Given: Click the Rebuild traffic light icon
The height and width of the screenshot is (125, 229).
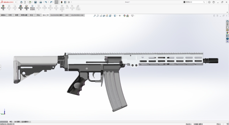Looking at the screenshot, I should [x=62, y=2].
